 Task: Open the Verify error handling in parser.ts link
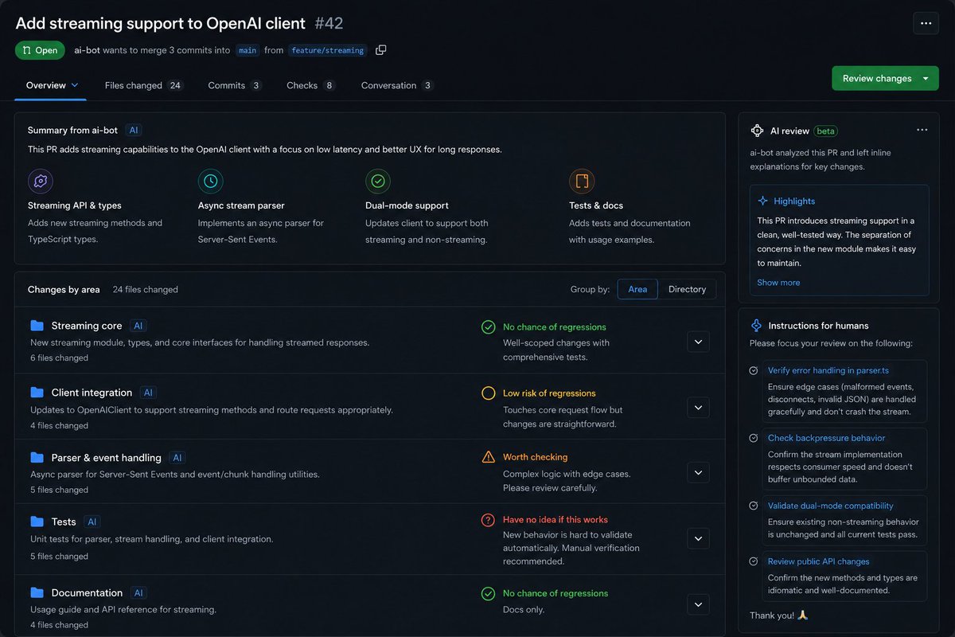[828, 370]
